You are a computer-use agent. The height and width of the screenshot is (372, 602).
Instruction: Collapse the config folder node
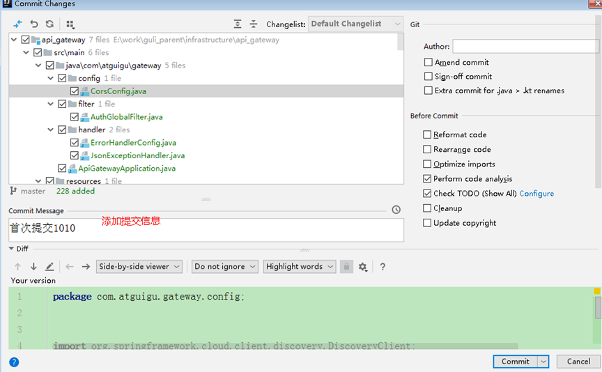coord(50,78)
